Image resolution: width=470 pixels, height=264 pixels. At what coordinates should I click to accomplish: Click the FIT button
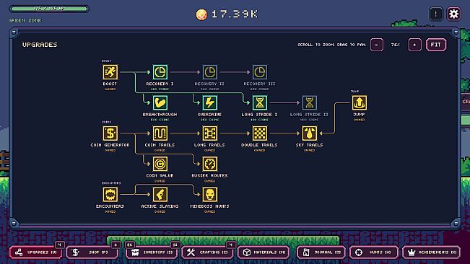[436, 45]
